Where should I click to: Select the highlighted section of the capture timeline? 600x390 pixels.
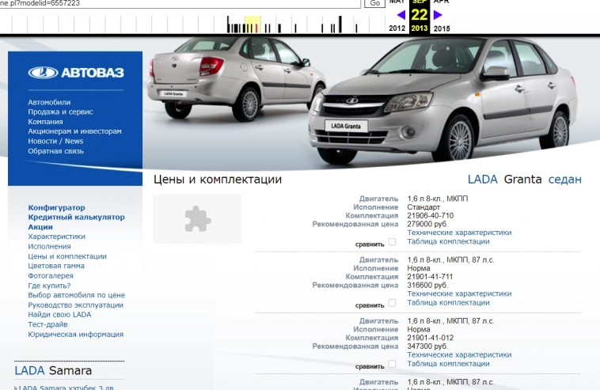[253, 25]
